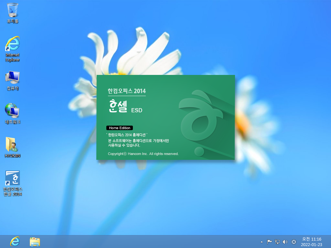Viewport: 331px width, 248px height.
Task: Select the HYUKJIN user folder icon
Action: pos(13,147)
